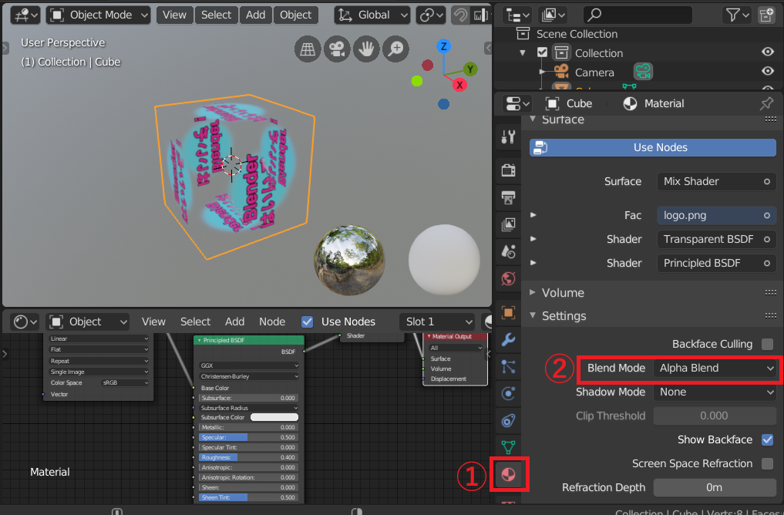784x515 pixels.
Task: Click the Surface Mix Shader field
Action: click(716, 181)
